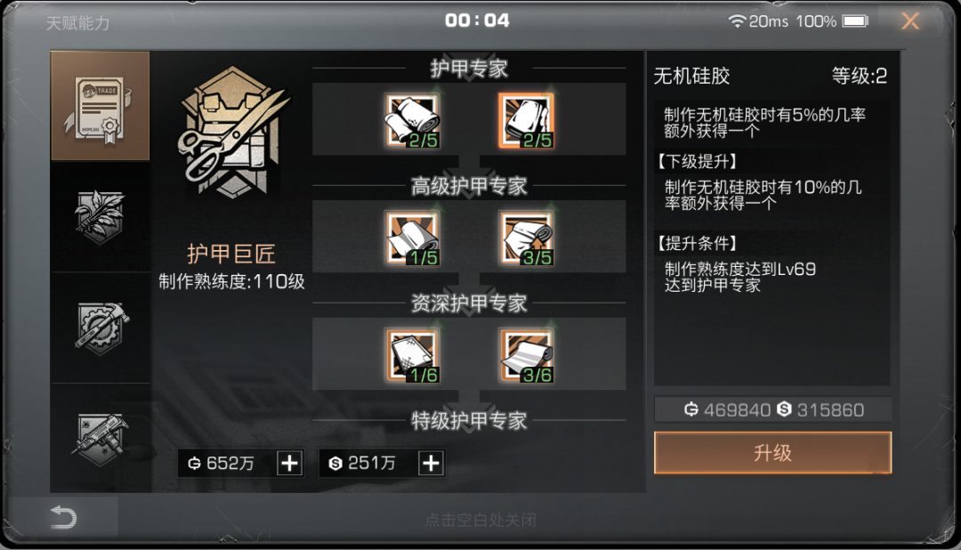Add more S currency with plus button

click(431, 463)
